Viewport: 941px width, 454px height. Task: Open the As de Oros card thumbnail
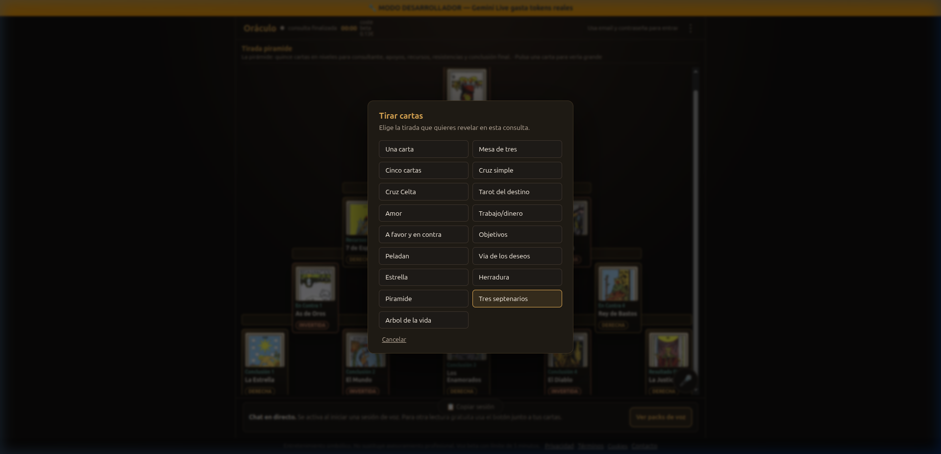316,283
